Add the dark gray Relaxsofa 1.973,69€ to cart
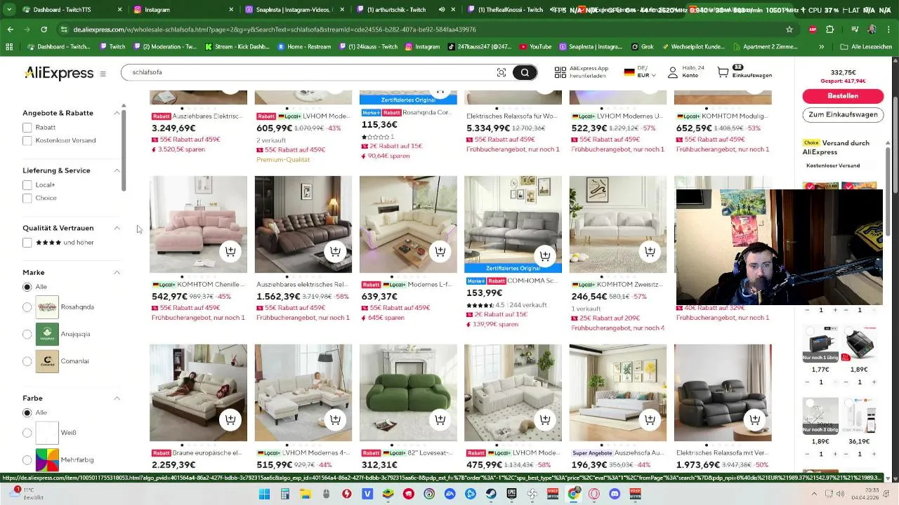The height and width of the screenshot is (505, 899). pyautogui.click(x=754, y=419)
